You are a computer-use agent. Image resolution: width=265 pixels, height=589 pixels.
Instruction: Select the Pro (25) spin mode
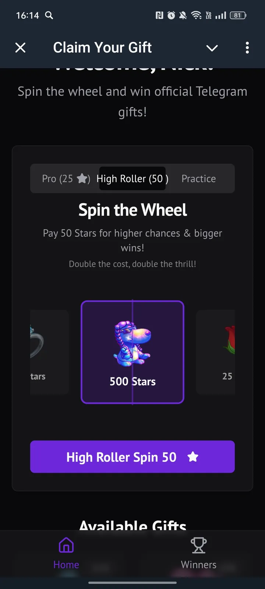pyautogui.click(x=66, y=179)
